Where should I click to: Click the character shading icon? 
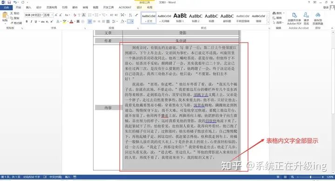78,21
